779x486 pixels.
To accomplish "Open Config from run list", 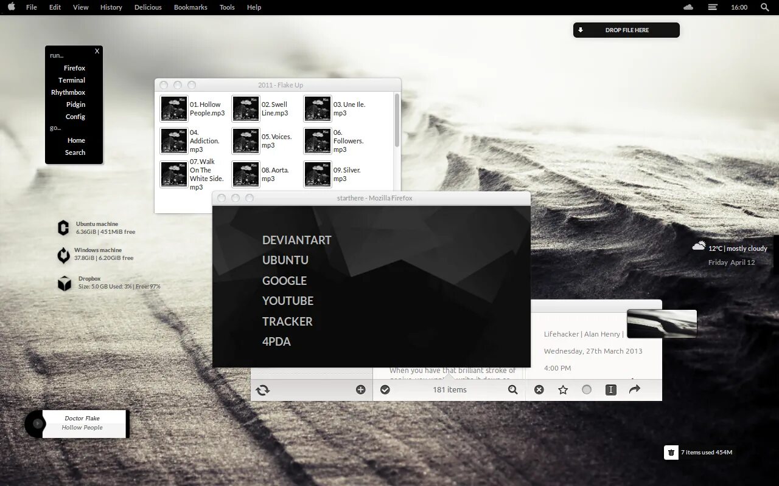I will click(x=75, y=117).
